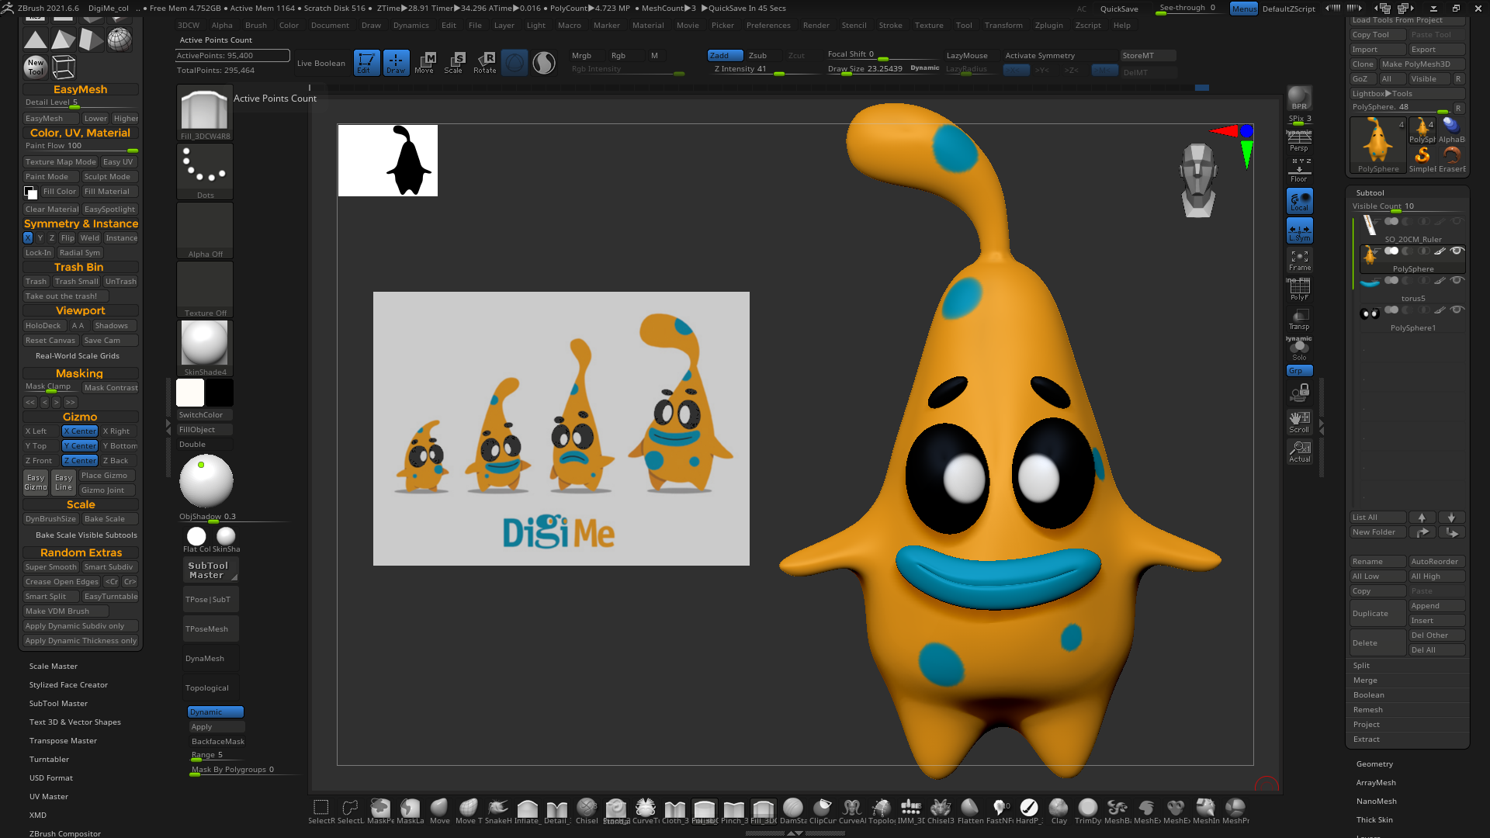Select the DamStandard brush at bottom shelf
This screenshot has height=838, width=1490.
pos(792,809)
